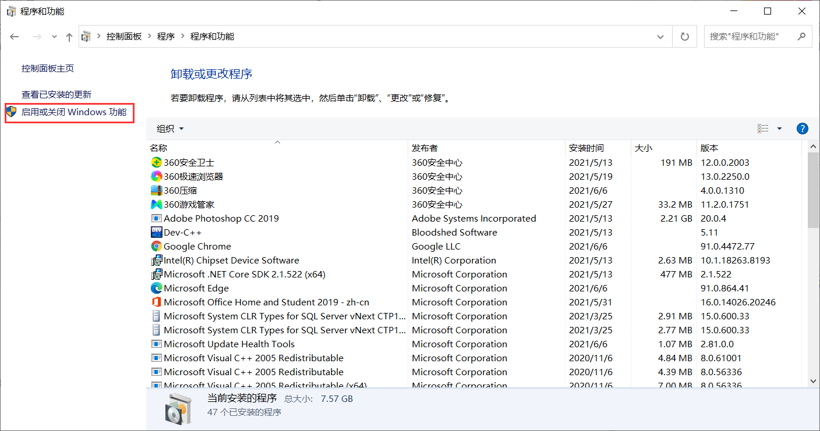The image size is (820, 431).
Task: Click Adobe Systems Incorporated publisher cell
Action: pyautogui.click(x=473, y=218)
